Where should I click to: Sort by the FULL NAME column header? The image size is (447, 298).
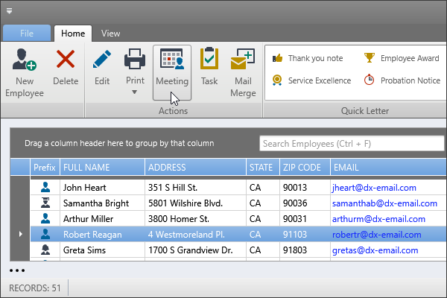(x=101, y=168)
